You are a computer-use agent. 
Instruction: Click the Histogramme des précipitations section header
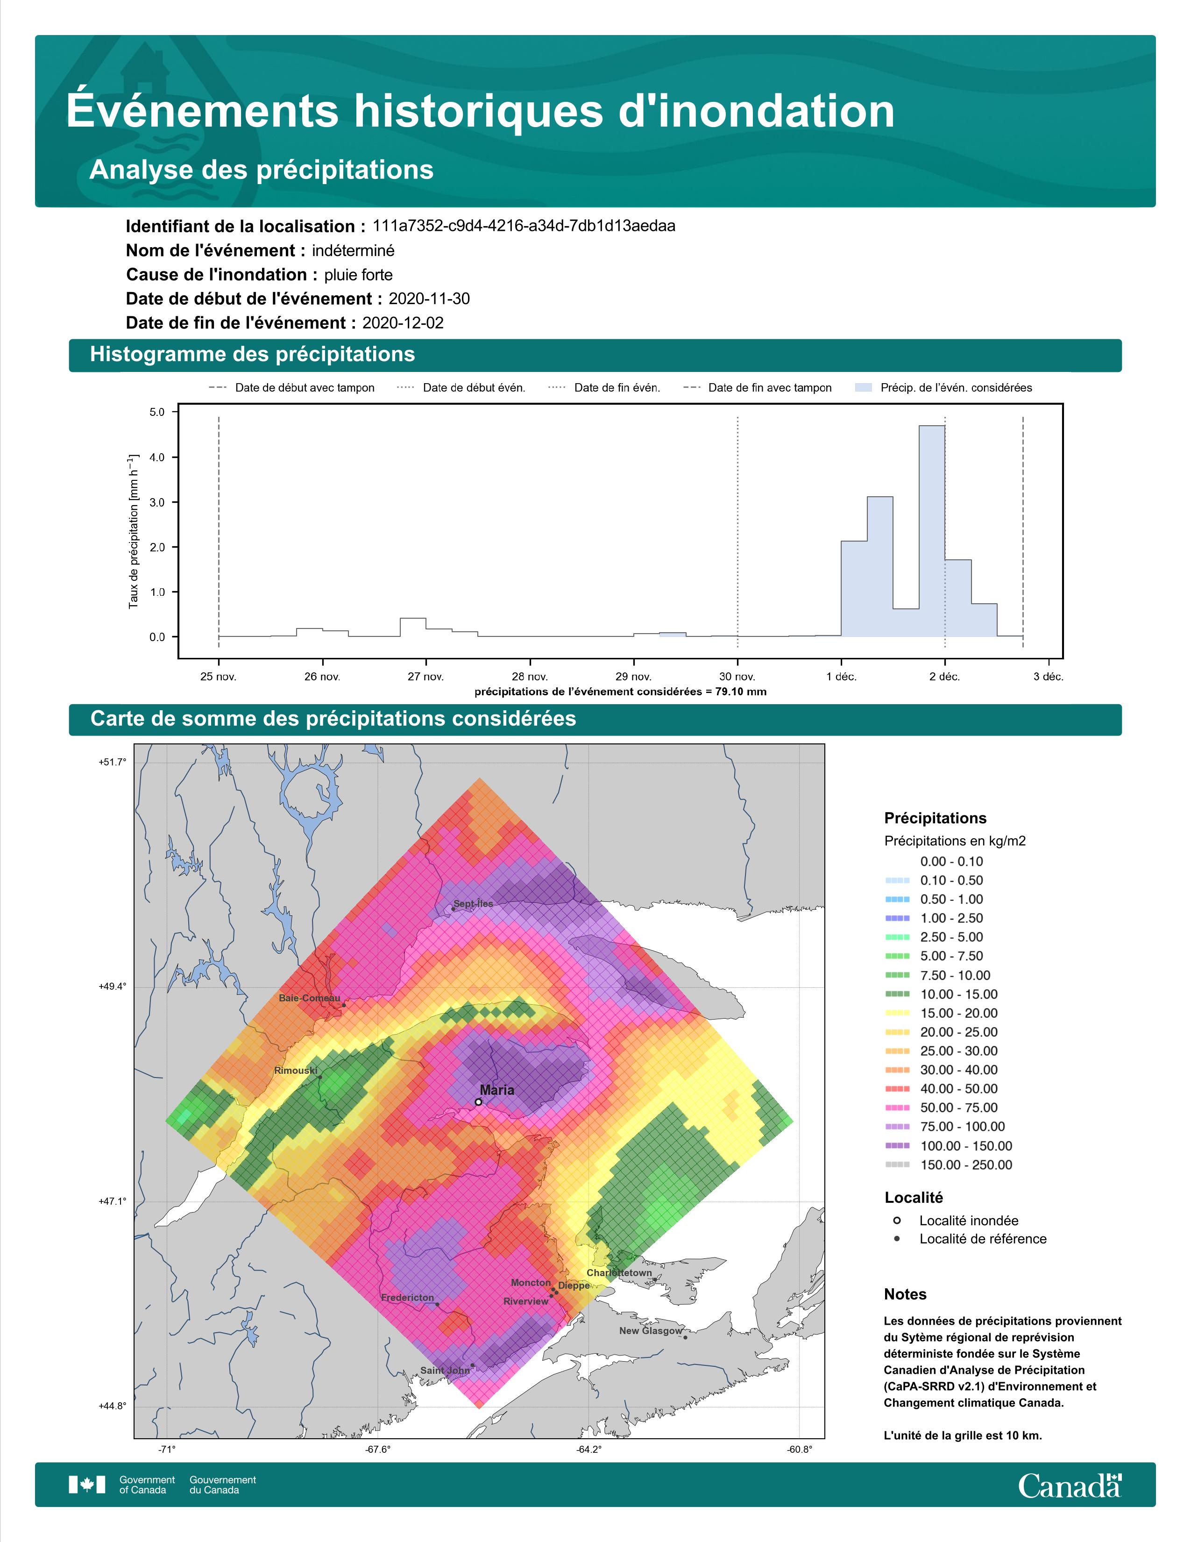coord(595,355)
